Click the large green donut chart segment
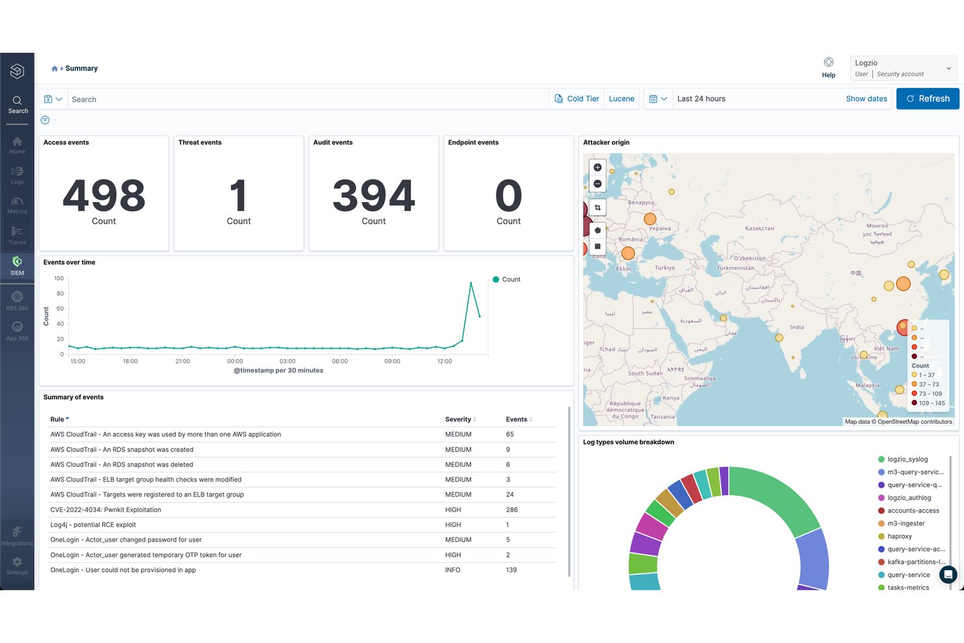Screen dimensions: 964x643 click(774, 499)
